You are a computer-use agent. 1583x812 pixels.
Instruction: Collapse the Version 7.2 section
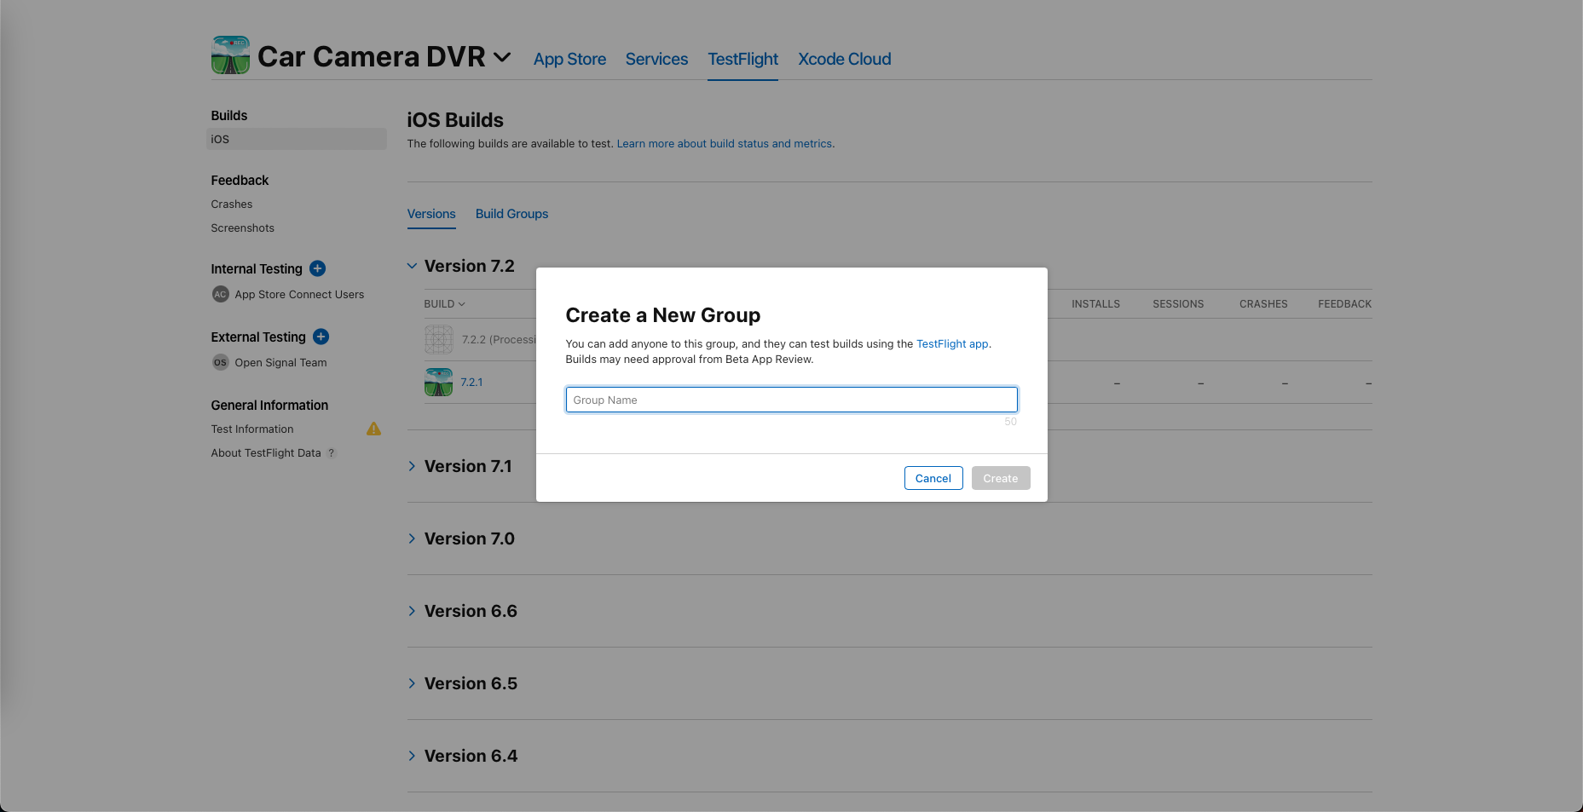click(x=412, y=266)
